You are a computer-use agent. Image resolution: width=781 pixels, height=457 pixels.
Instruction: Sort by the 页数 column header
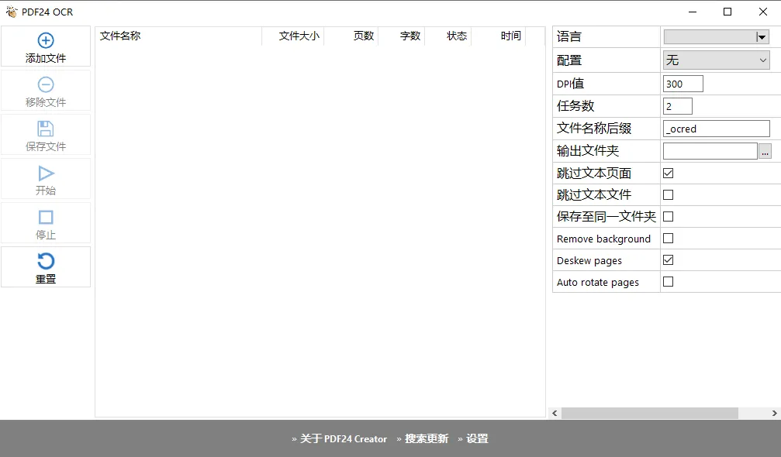[x=351, y=36]
